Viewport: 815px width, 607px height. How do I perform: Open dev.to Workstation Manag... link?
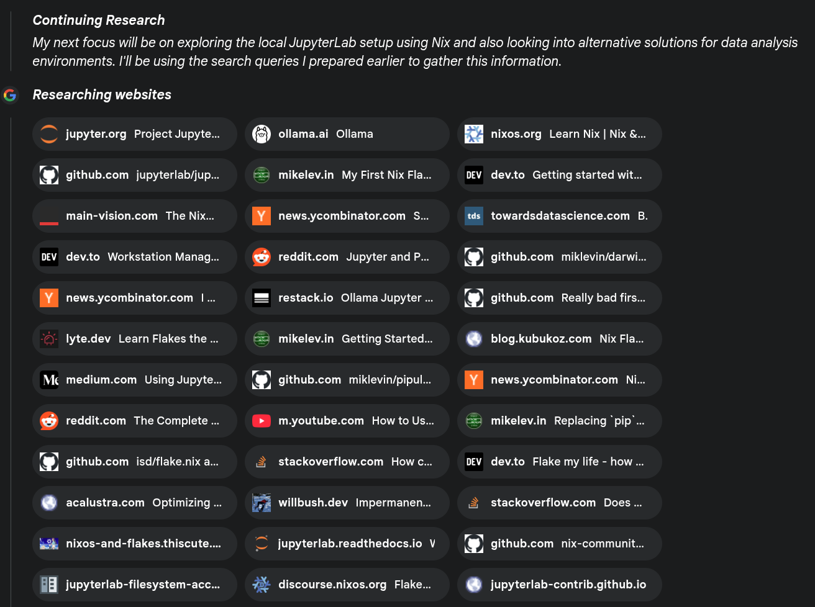pyautogui.click(x=135, y=257)
